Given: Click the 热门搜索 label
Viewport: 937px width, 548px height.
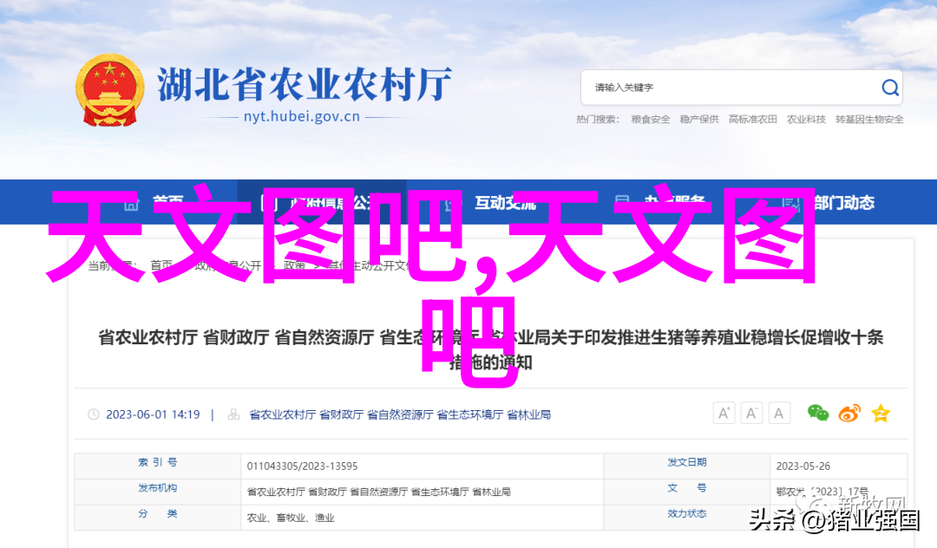Looking at the screenshot, I should point(597,120).
